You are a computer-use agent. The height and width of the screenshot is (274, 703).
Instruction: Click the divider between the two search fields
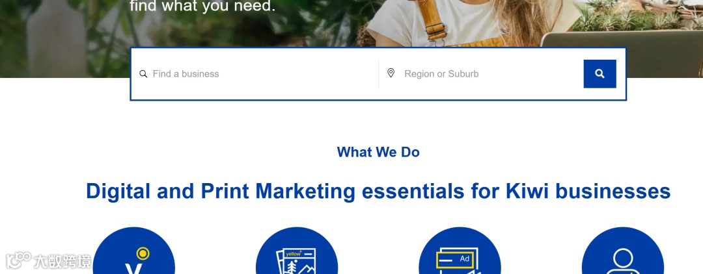pos(378,74)
